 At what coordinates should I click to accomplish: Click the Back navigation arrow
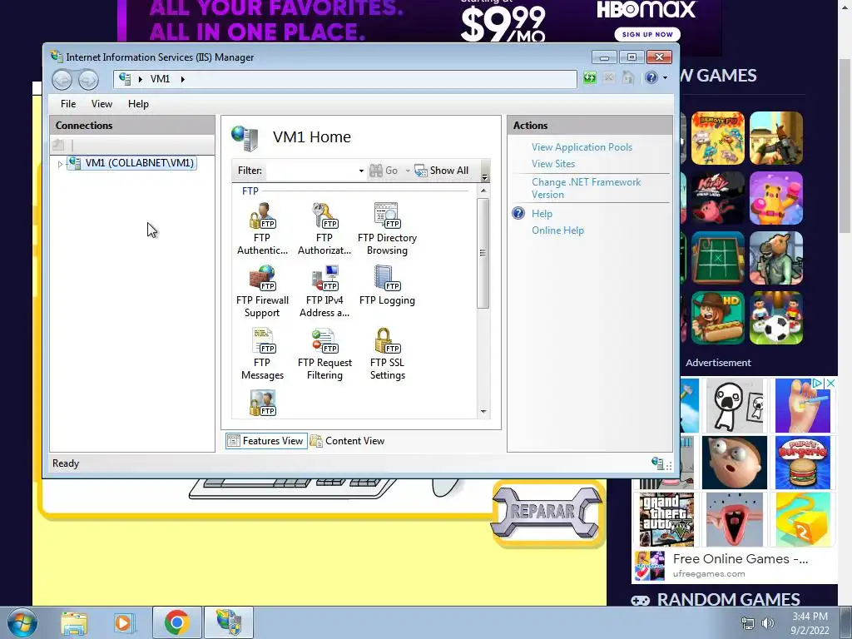point(62,80)
